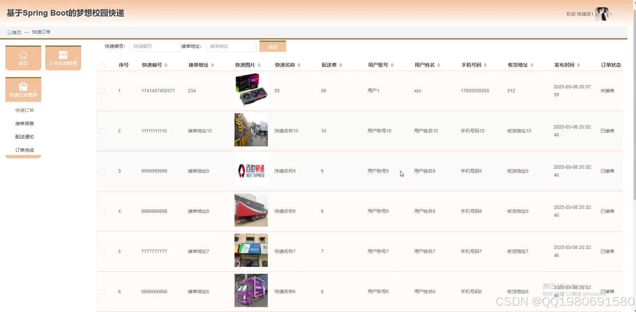
Task: Open the 配送通知 menu item
Action: [24, 136]
